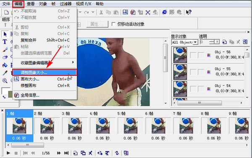This screenshot has width=252, height=158.
Task: Click the last icon in the frame toolbar
Action: pyautogui.click(x=126, y=153)
